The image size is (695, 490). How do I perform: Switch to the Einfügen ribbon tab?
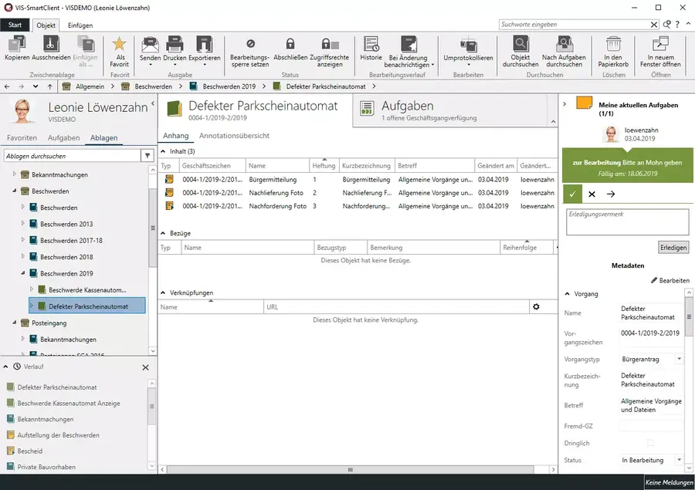tap(80, 25)
